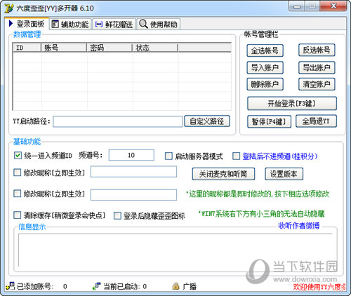Image resolution: width=351 pixels, height=296 pixels.
Task: Open the 辅助功能 tab
Action: (x=70, y=24)
